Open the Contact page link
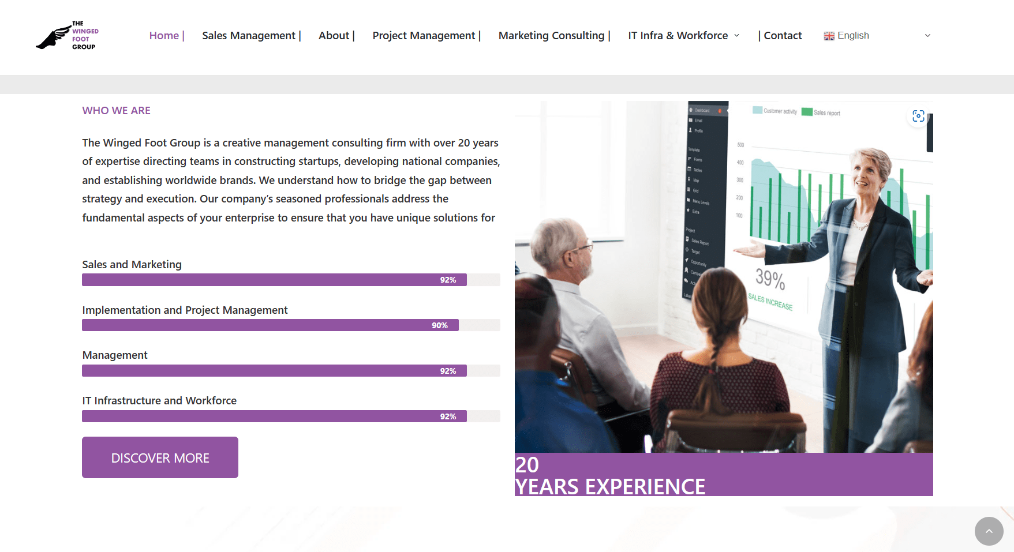This screenshot has height=552, width=1014. click(782, 36)
